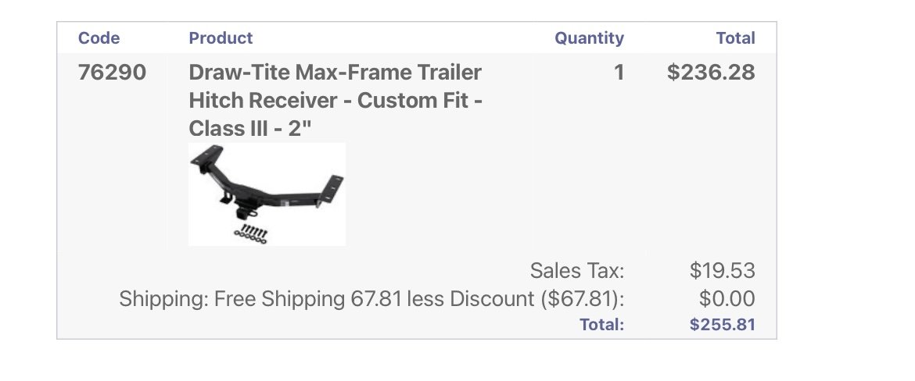
Task: Click the sales tax amount $19.53
Action: click(x=723, y=271)
